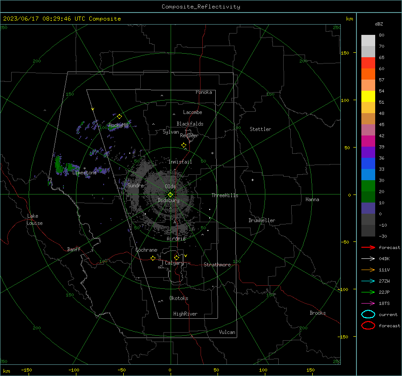
Task: Click the Hanna city label
Action: (312, 199)
